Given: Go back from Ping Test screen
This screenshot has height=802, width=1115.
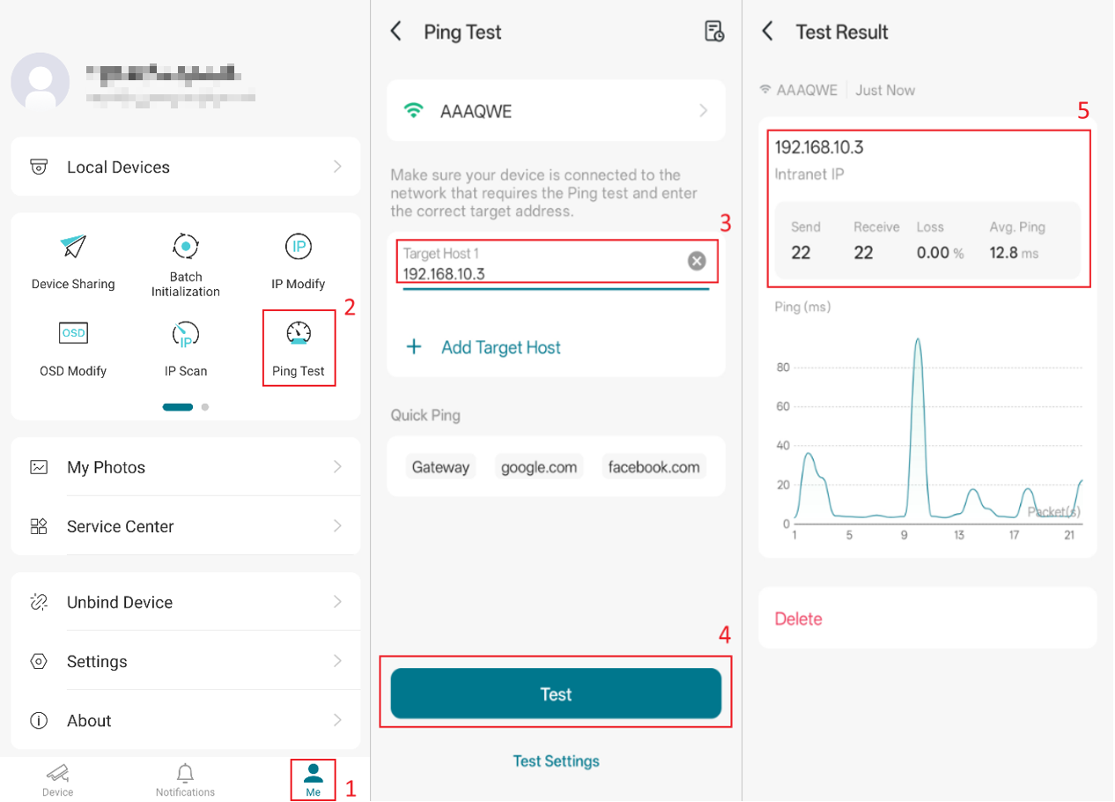Looking at the screenshot, I should [396, 32].
